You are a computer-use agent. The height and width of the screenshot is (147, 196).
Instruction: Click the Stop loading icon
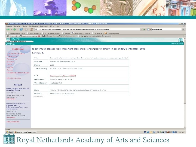coord(26,29)
